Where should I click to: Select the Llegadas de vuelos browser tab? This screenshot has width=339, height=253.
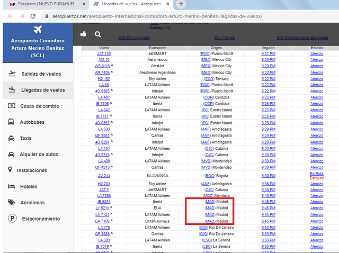132,4
